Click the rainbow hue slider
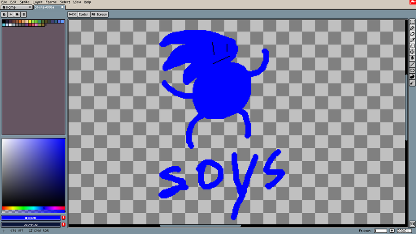This screenshot has width=416, height=234. [x=33, y=208]
